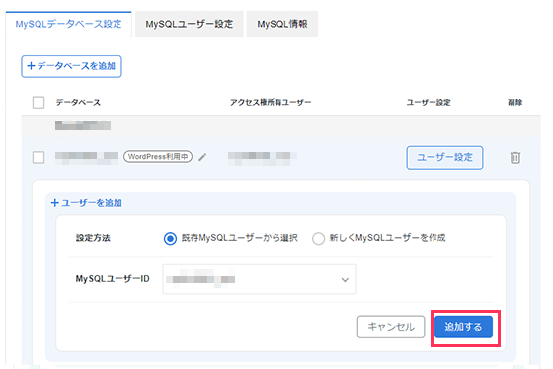Click the 設定方法 label
The image size is (553, 369).
click(x=93, y=238)
